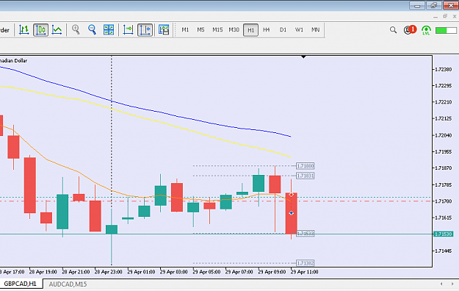
Task: Click the chart shift triangle marker
Action: pos(303,57)
